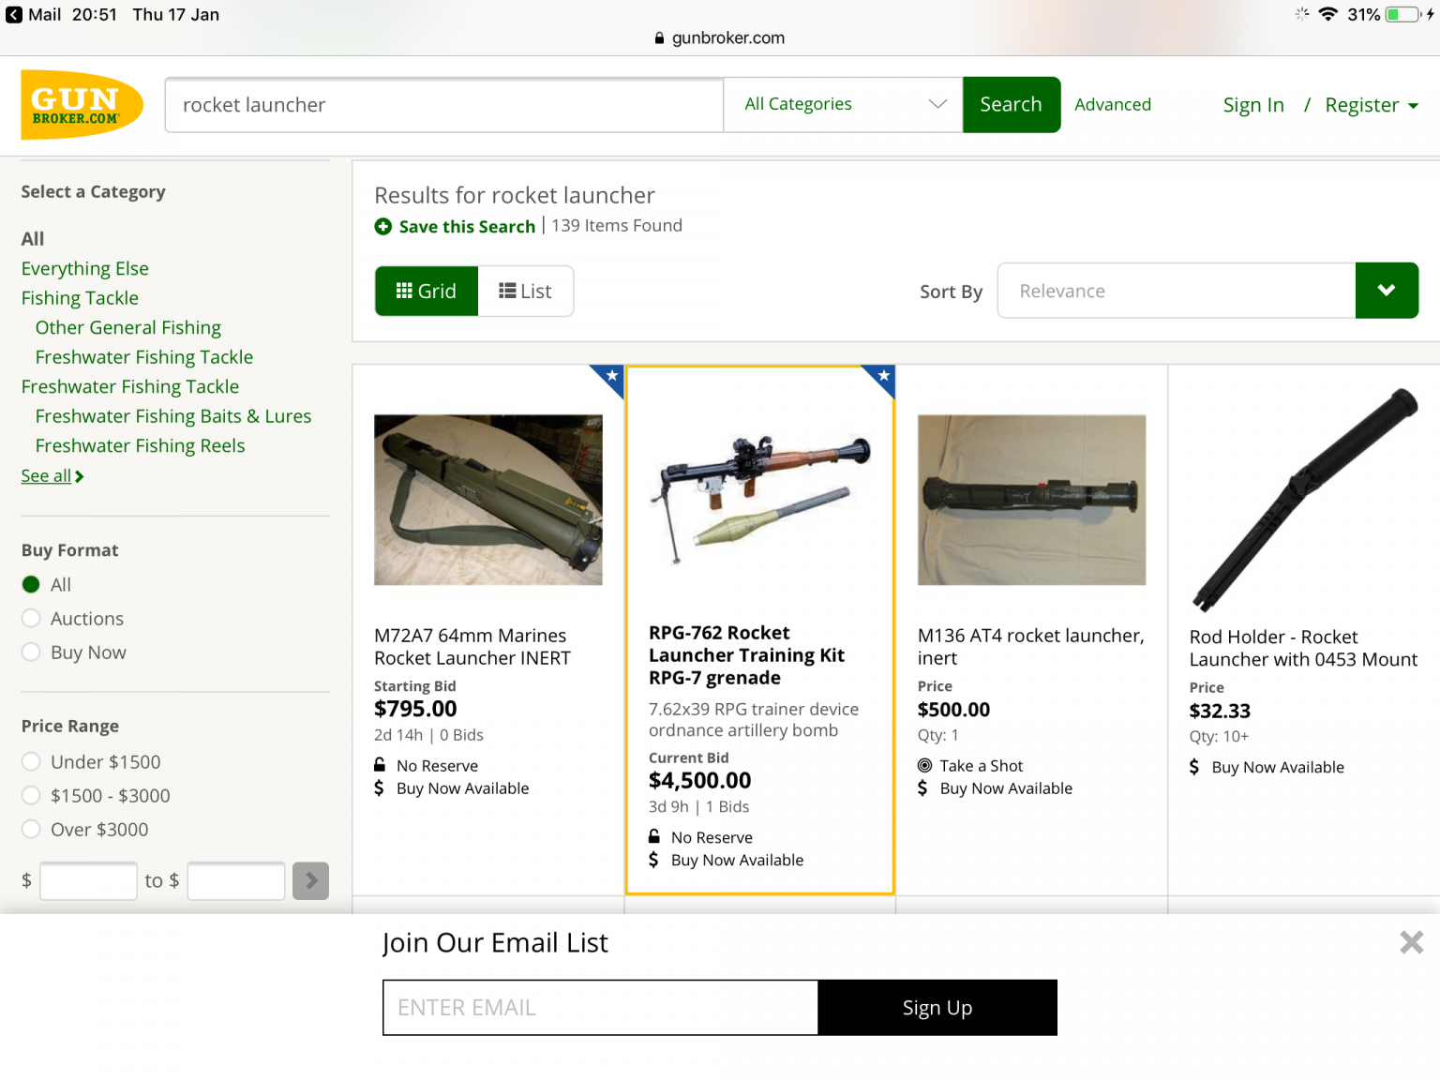Click the top-level Freshwater Fishing Tackle category

(130, 386)
